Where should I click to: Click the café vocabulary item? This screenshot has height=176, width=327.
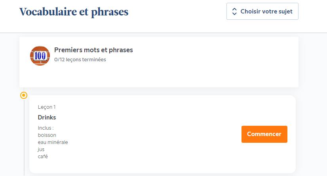[x=43, y=156]
